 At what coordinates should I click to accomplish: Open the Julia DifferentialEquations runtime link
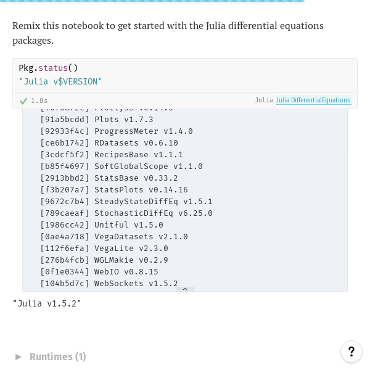(313, 101)
